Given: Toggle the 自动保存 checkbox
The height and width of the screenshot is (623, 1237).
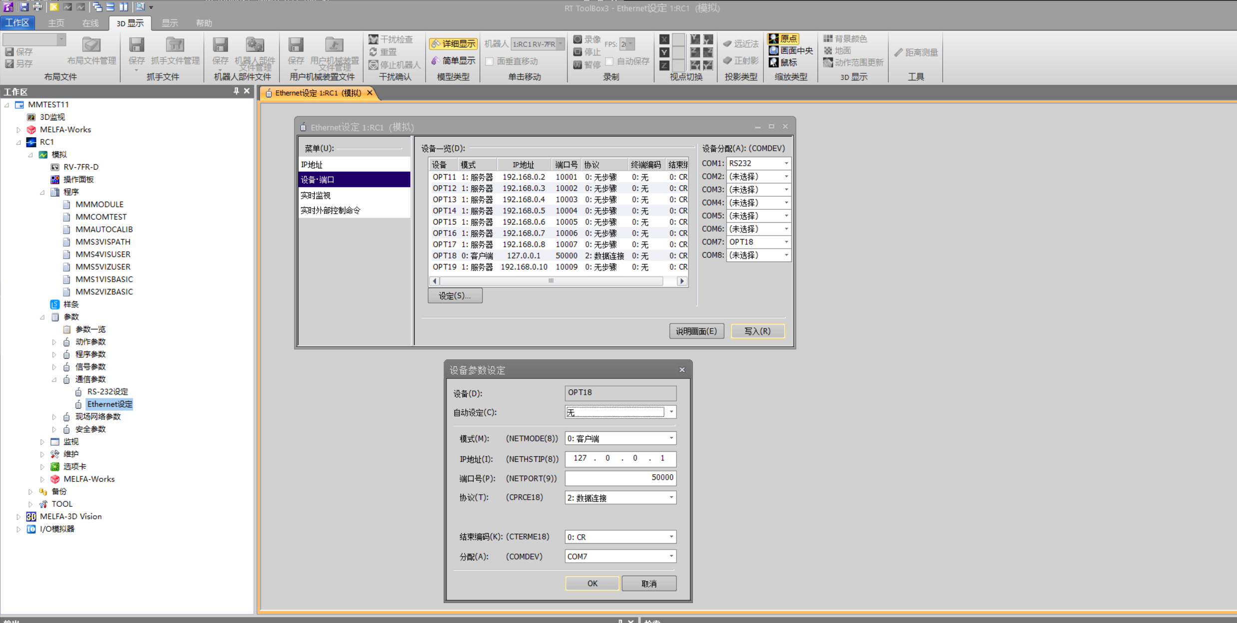Looking at the screenshot, I should 610,61.
